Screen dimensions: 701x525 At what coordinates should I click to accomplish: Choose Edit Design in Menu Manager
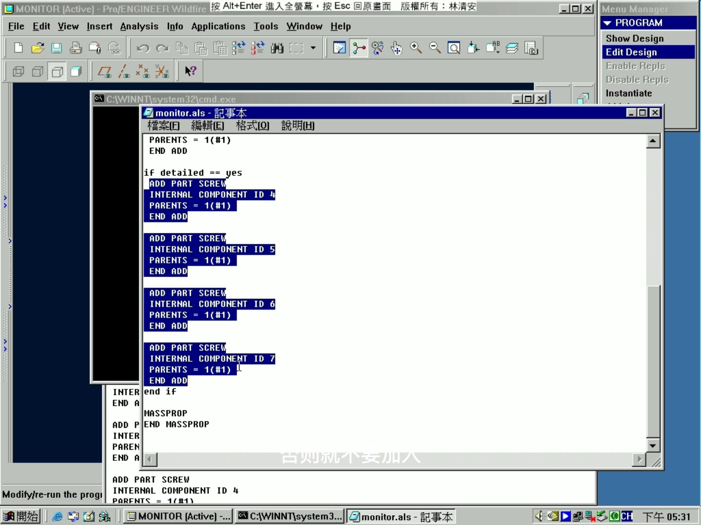[x=648, y=52]
